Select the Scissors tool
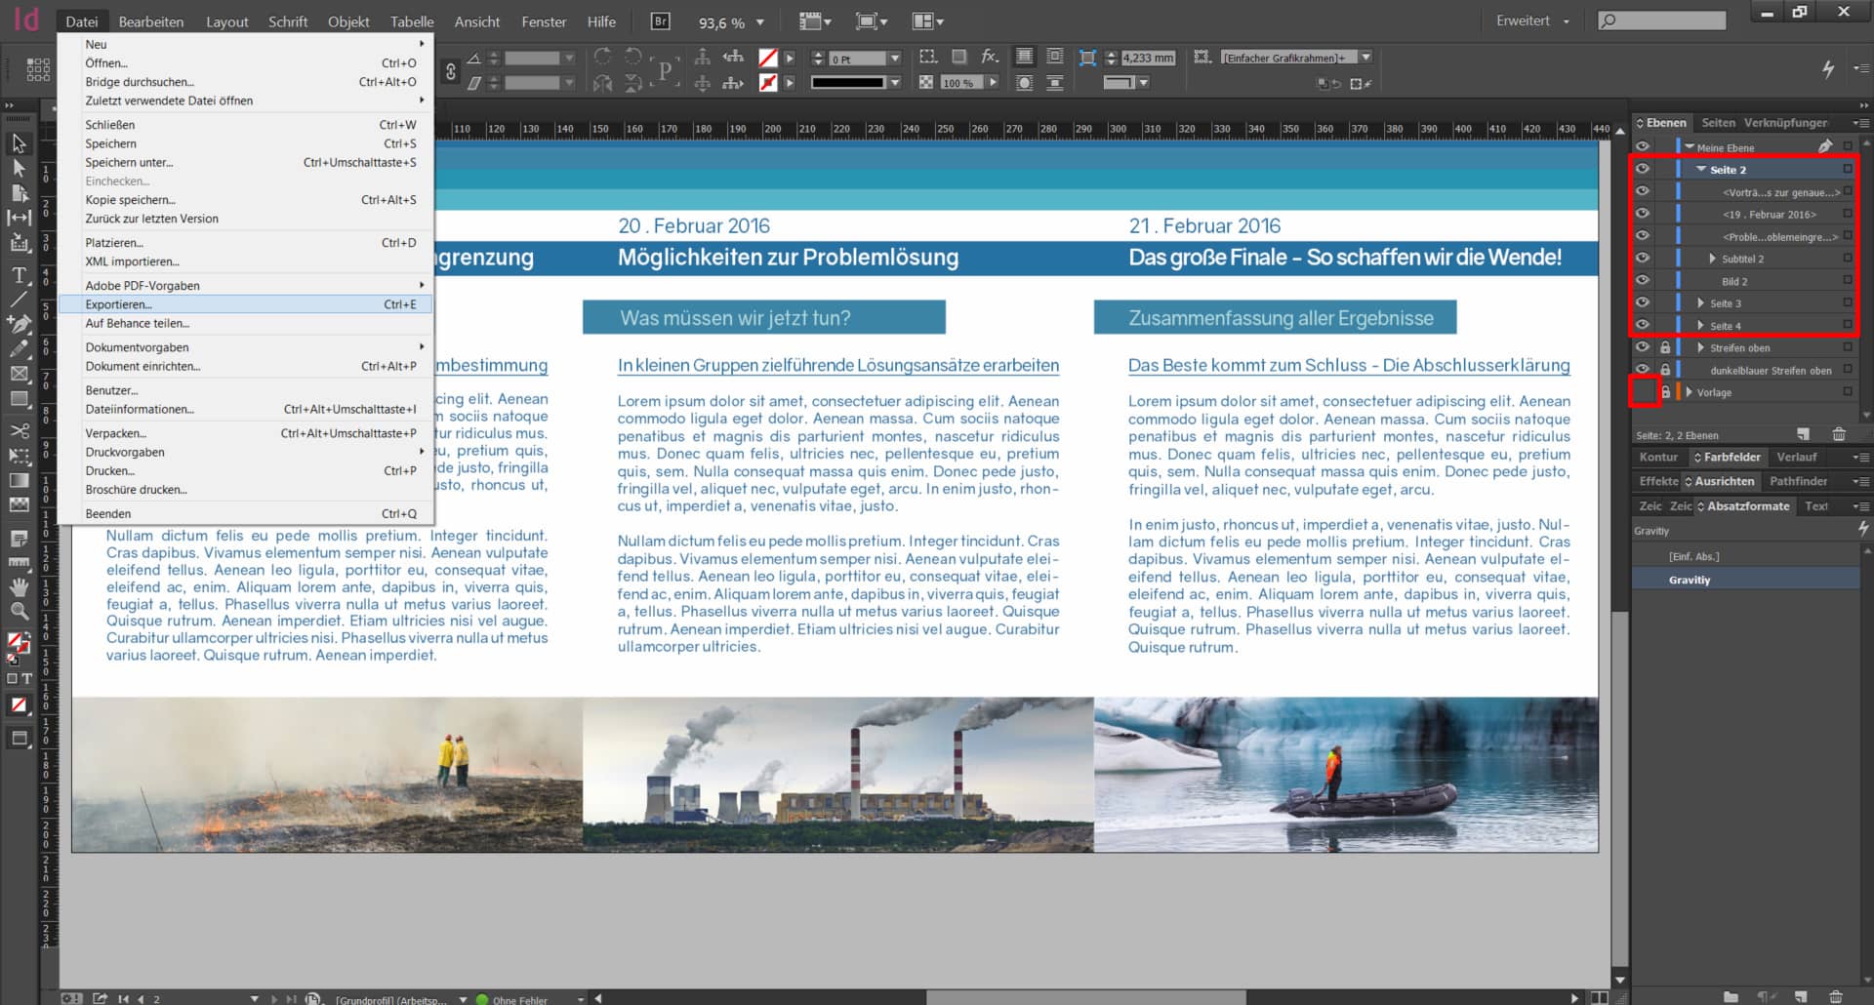1874x1005 pixels. [20, 429]
